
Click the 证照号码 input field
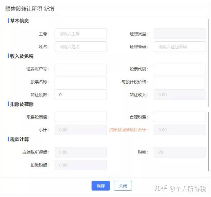180,47
